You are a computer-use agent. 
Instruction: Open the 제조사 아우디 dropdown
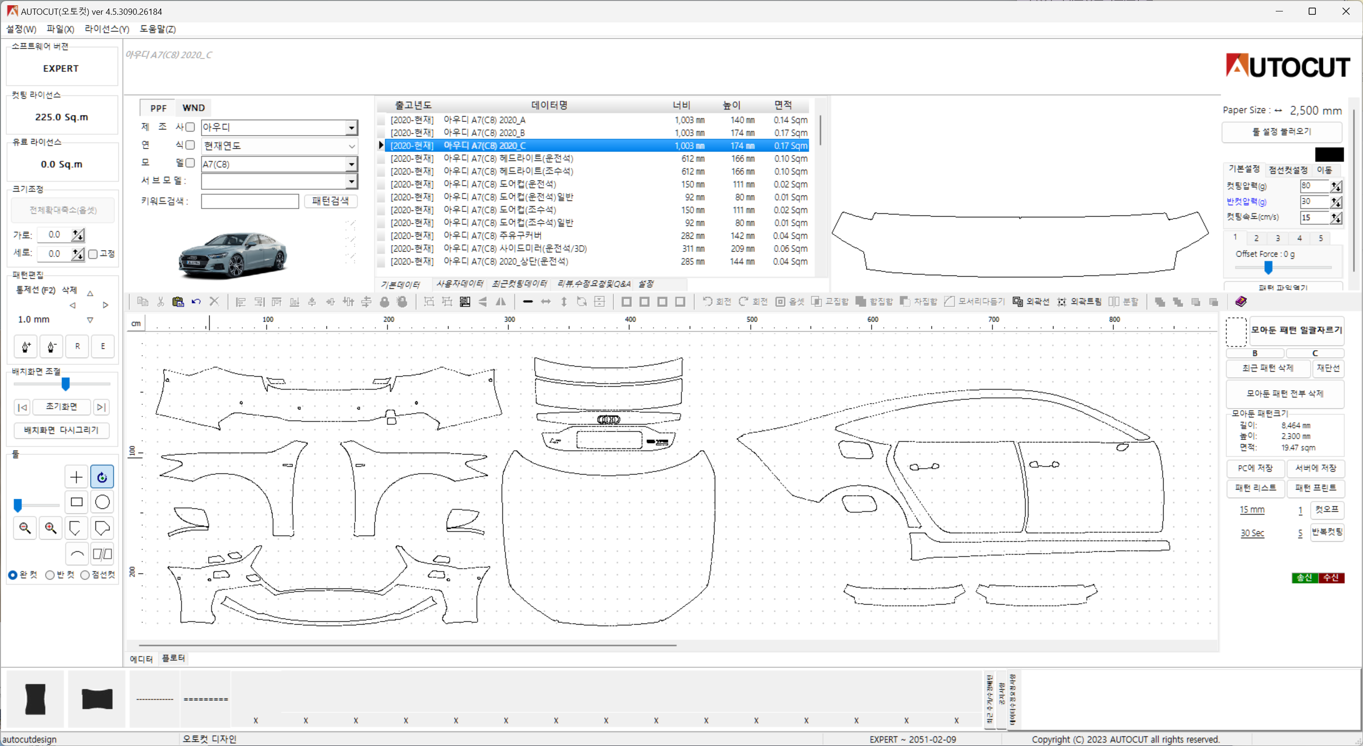click(x=351, y=127)
